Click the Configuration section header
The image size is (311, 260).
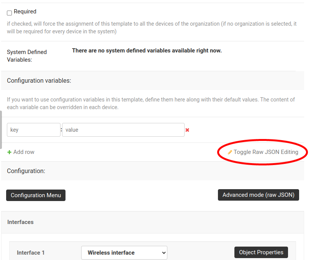click(26, 171)
